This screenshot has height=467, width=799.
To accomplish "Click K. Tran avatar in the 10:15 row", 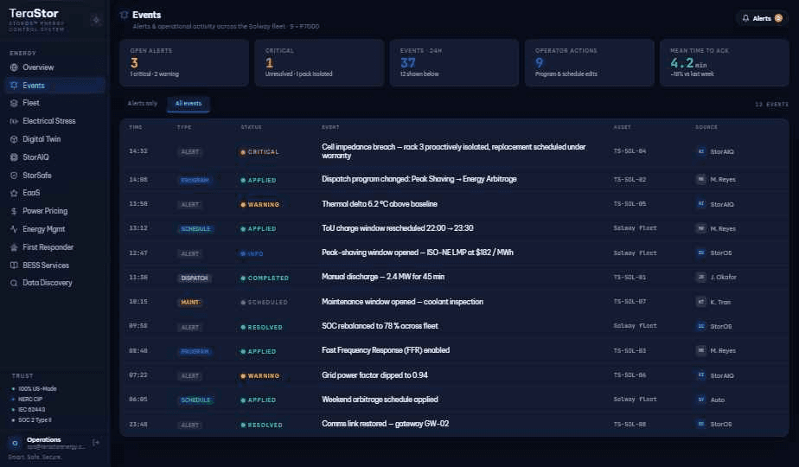I will [701, 303].
